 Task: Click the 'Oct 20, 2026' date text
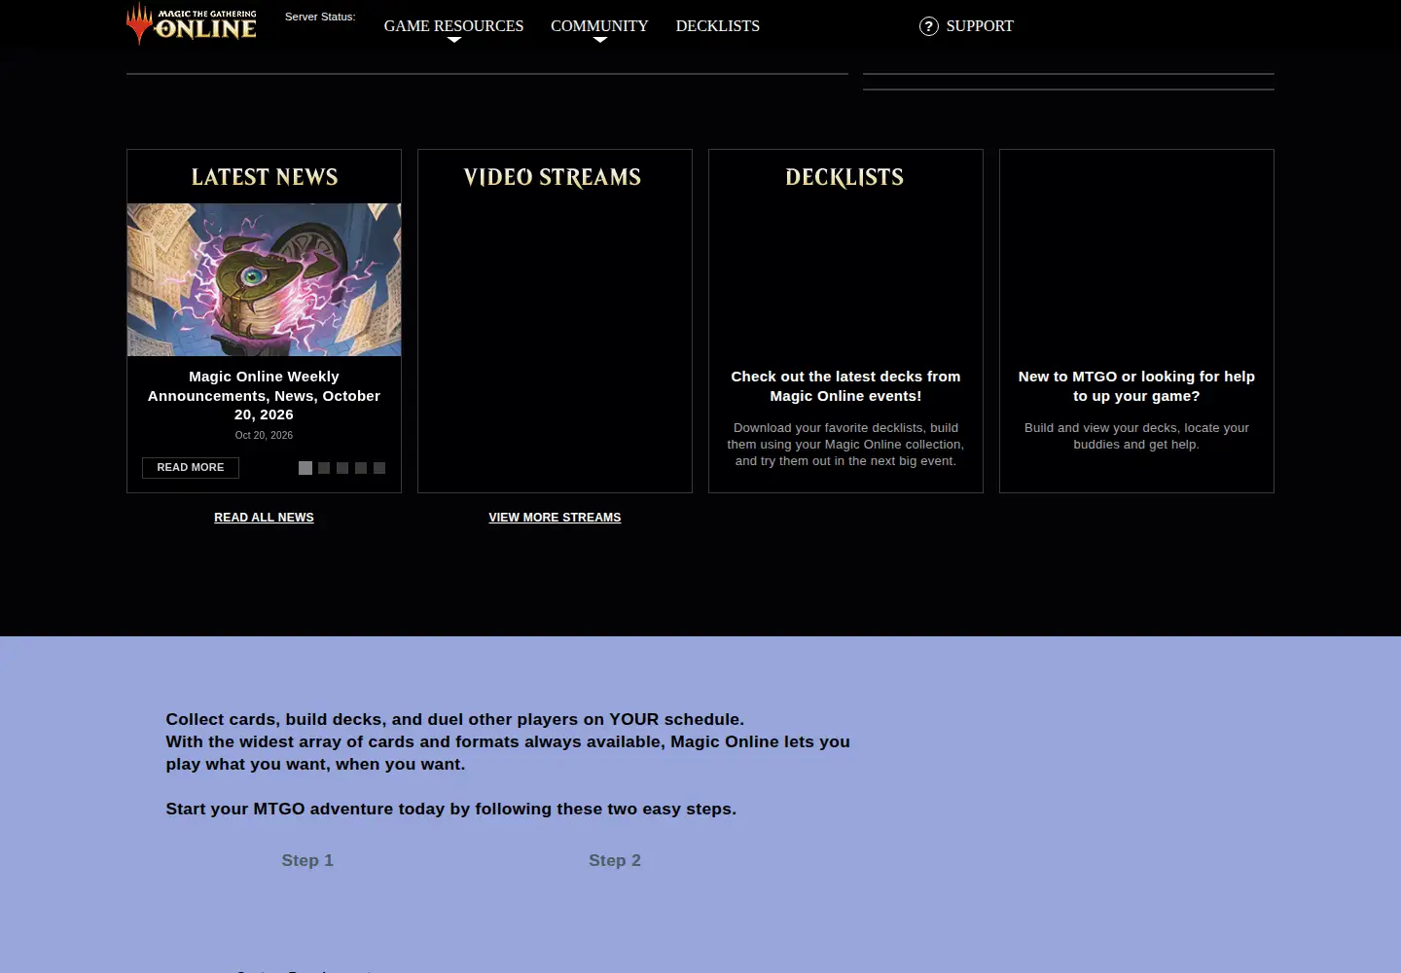pyautogui.click(x=264, y=435)
